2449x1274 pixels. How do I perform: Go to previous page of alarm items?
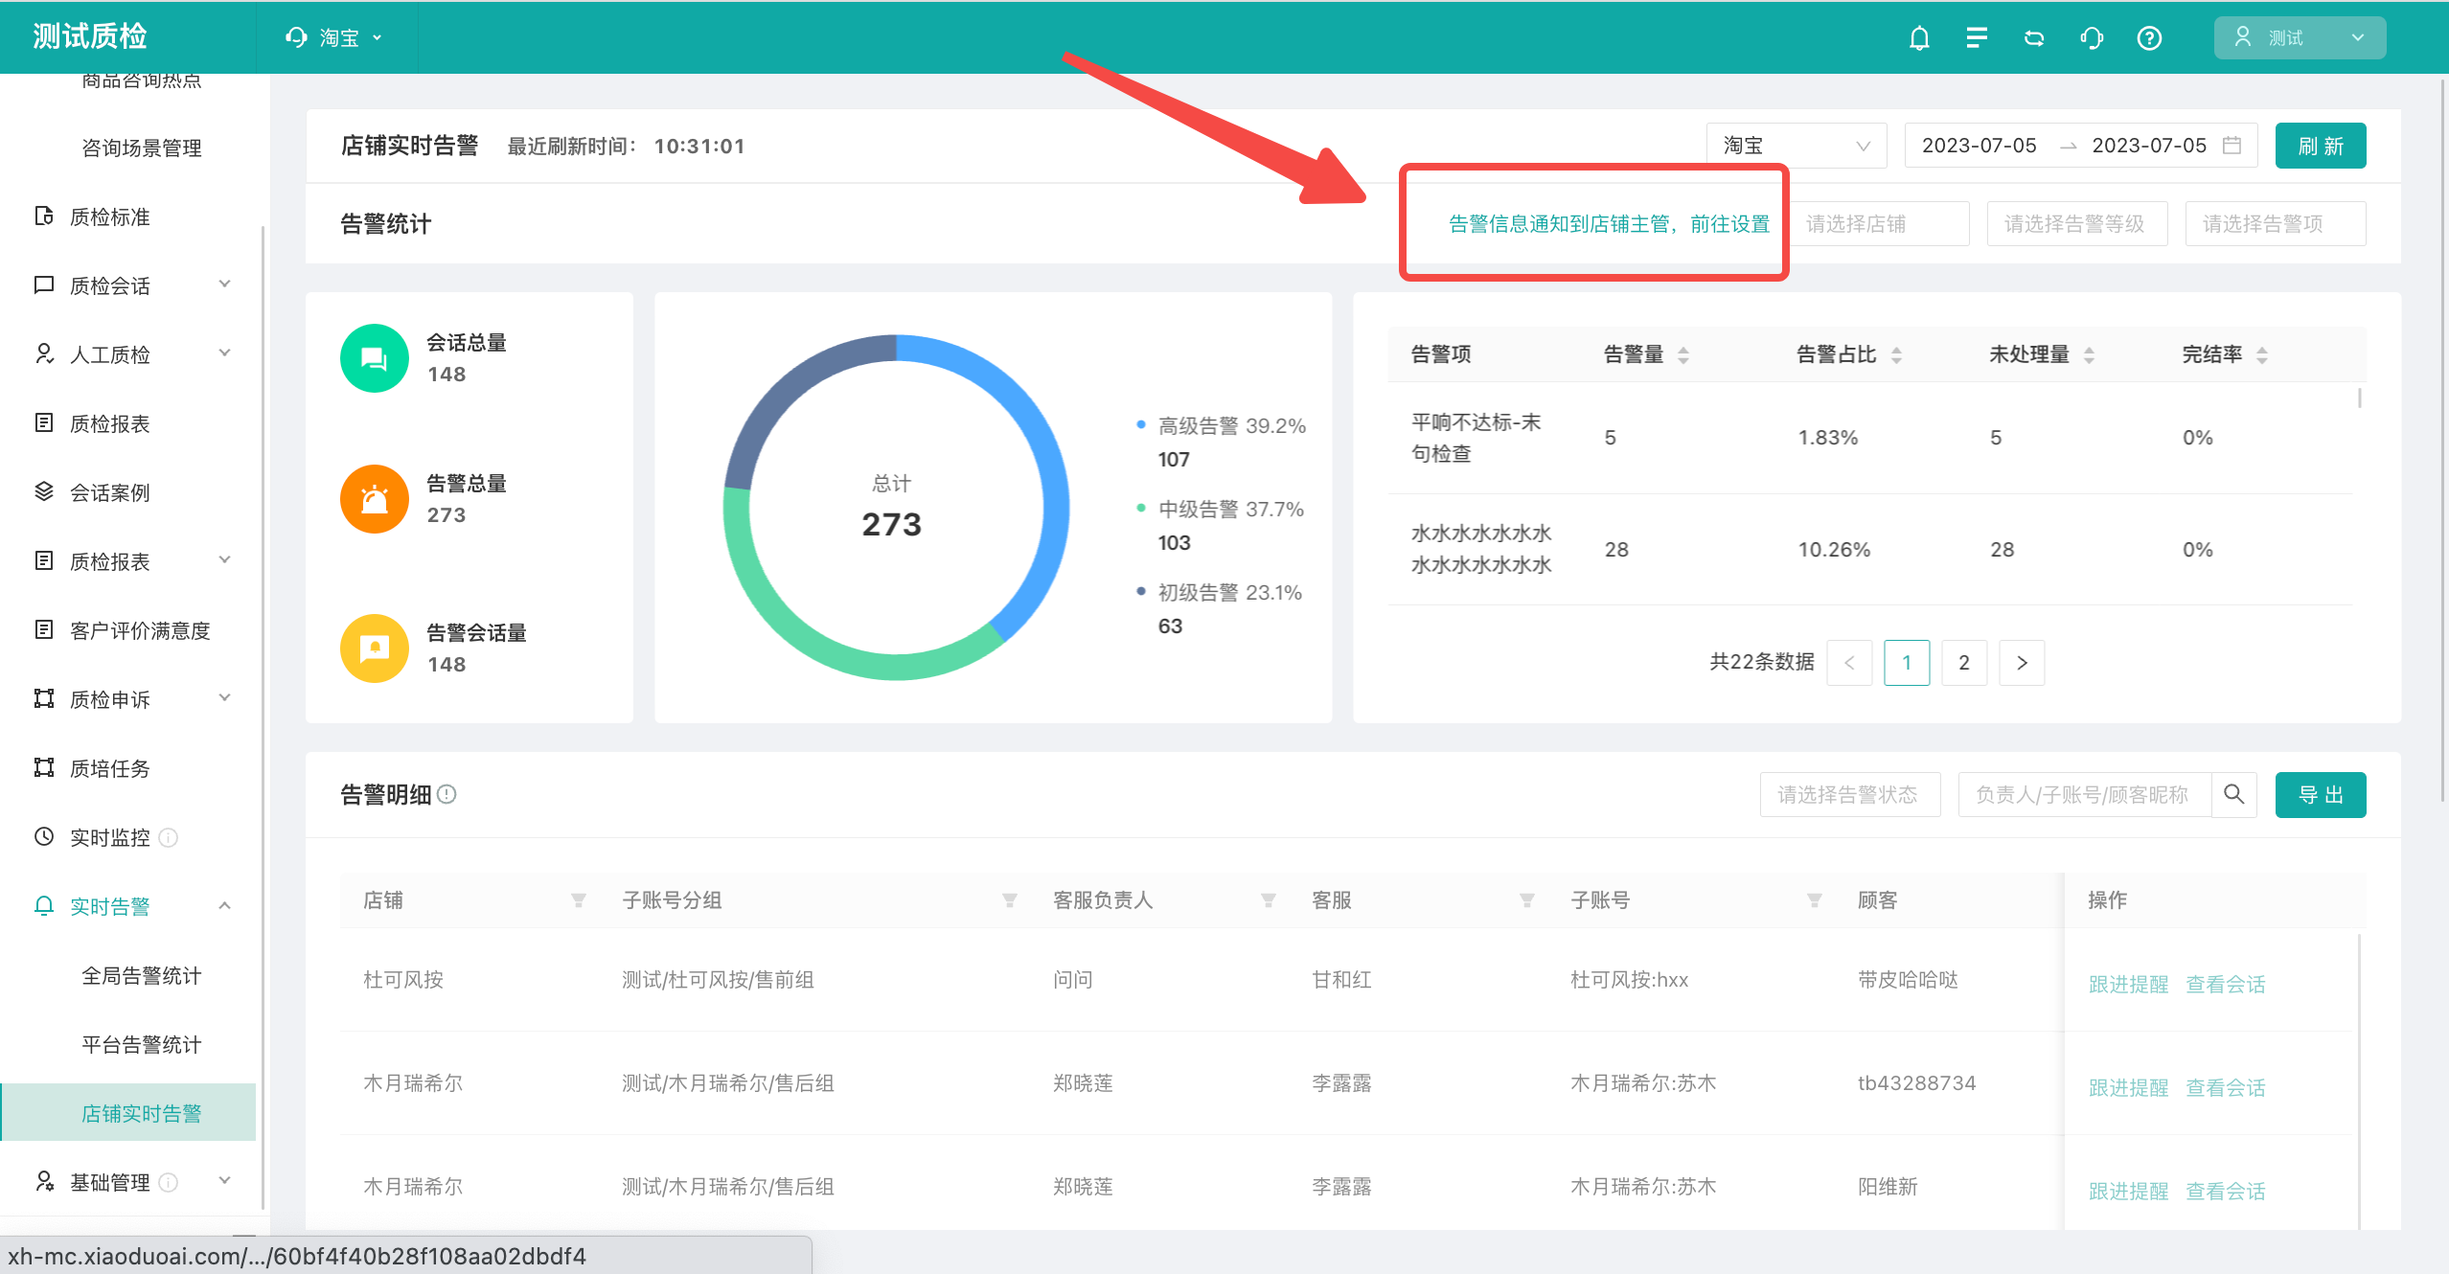(x=1849, y=663)
